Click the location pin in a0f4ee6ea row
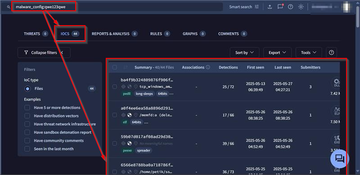 coord(136,115)
